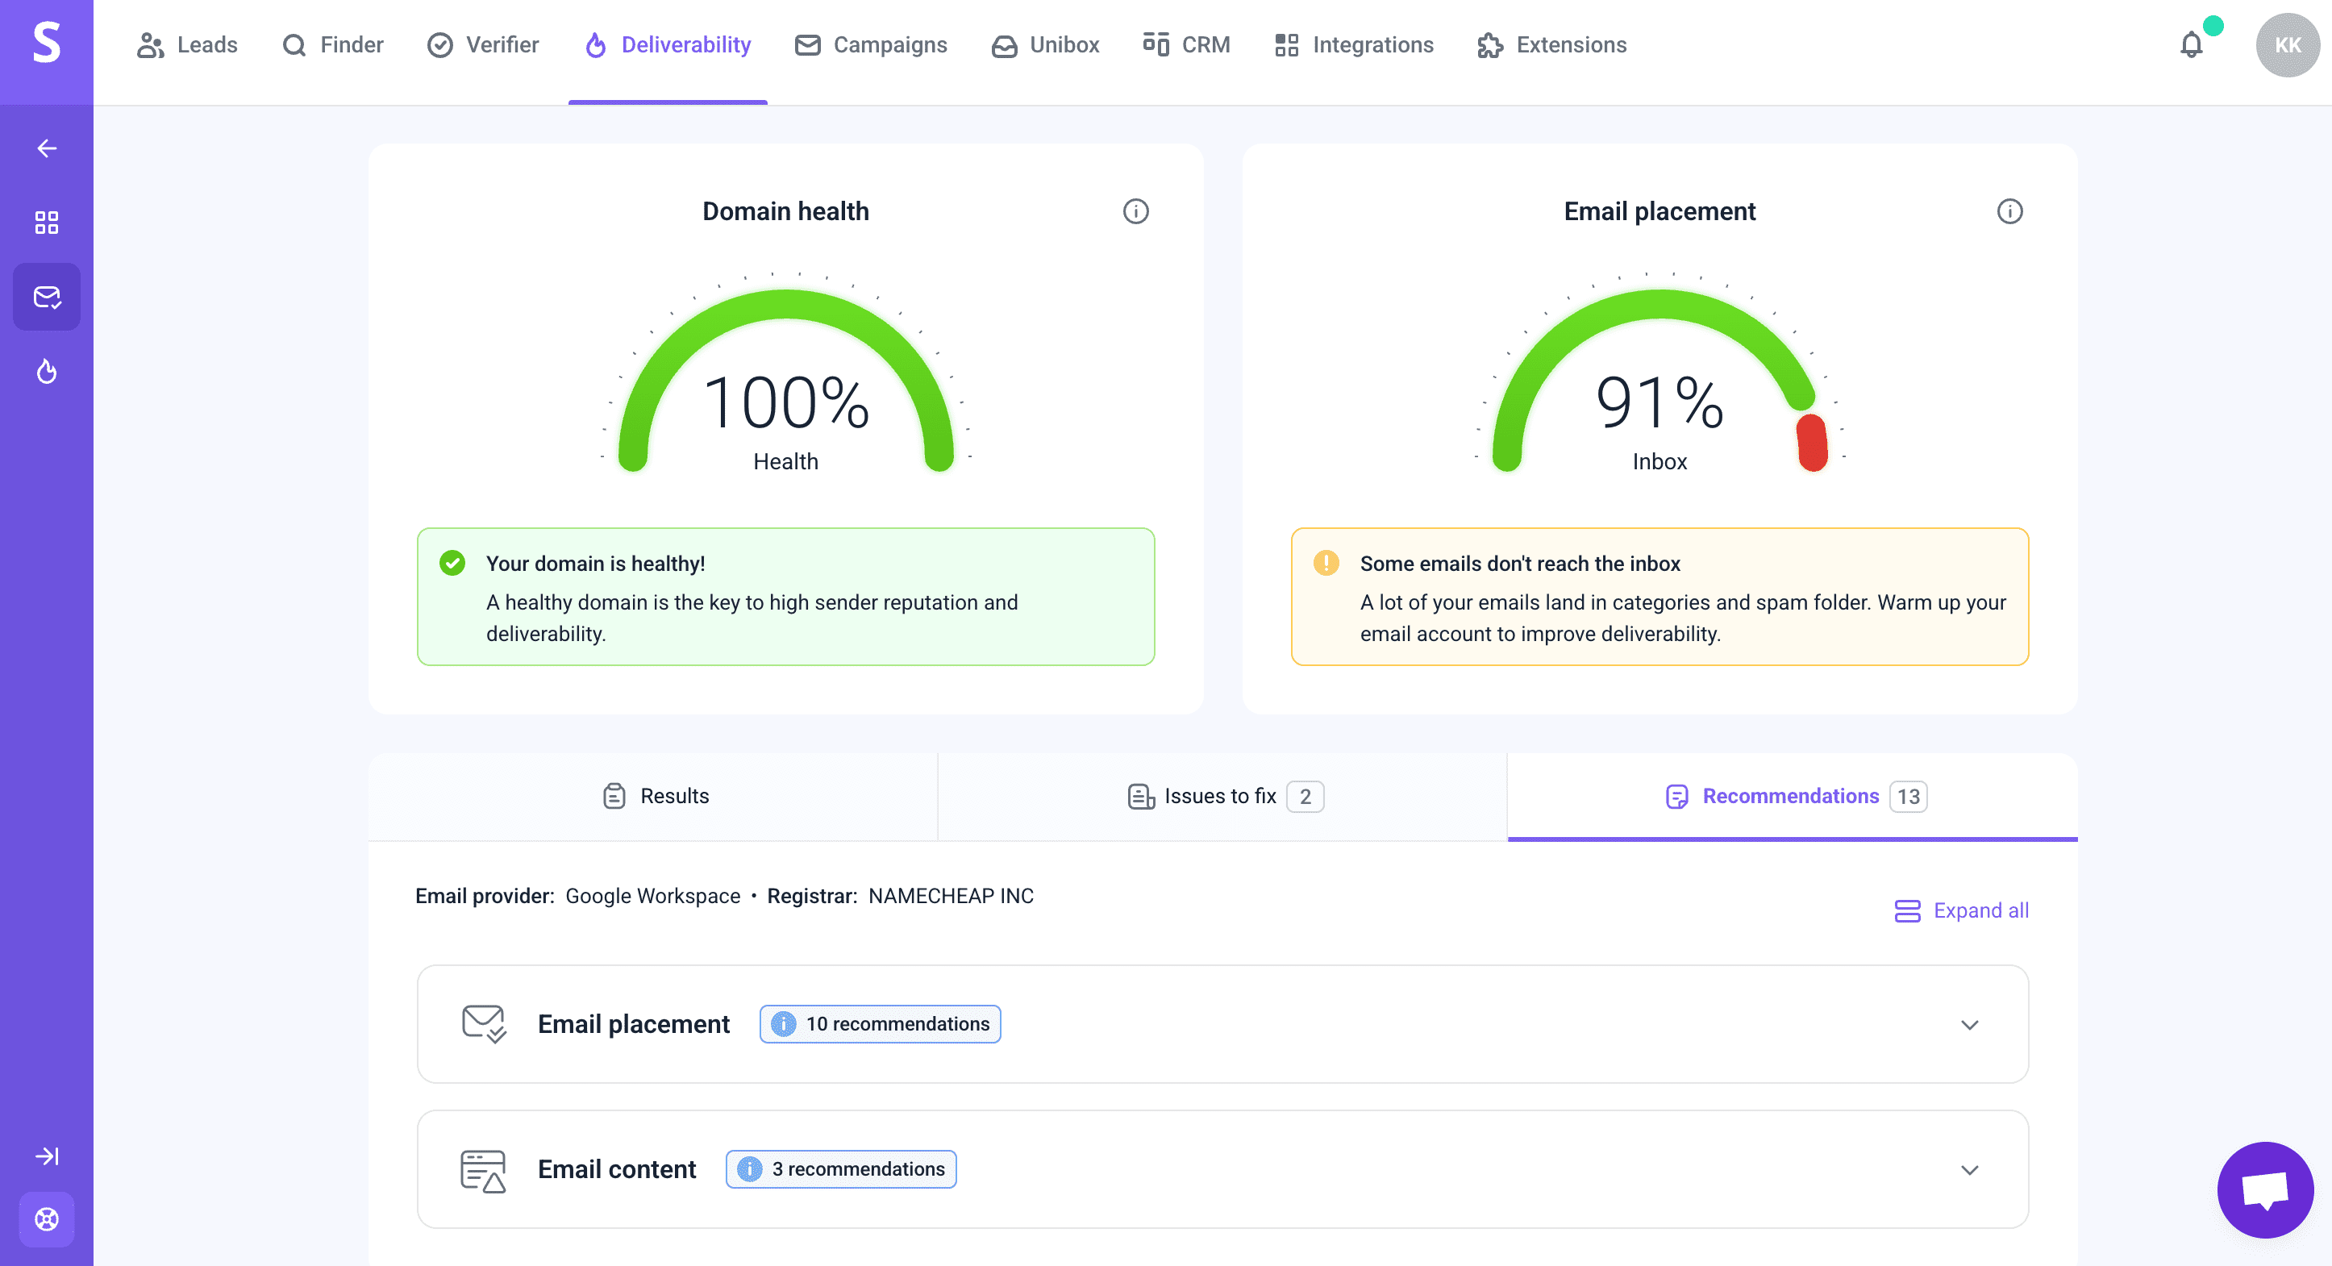Click the Domain health info icon

tap(1135, 211)
